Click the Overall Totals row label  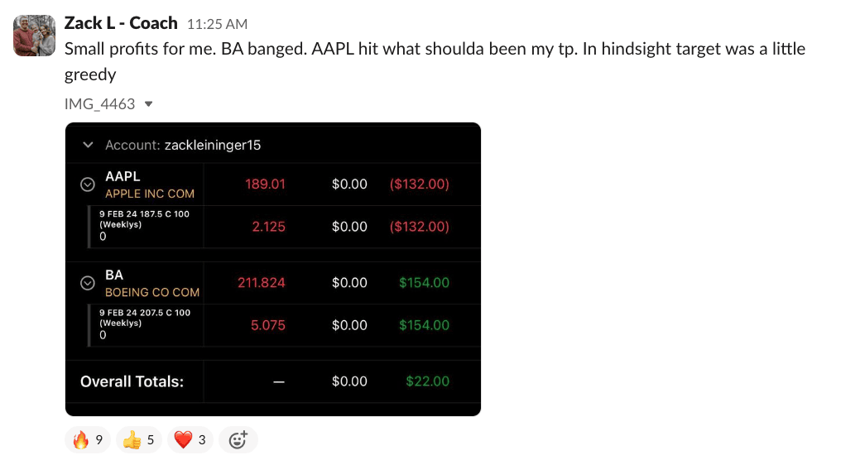[x=132, y=381]
